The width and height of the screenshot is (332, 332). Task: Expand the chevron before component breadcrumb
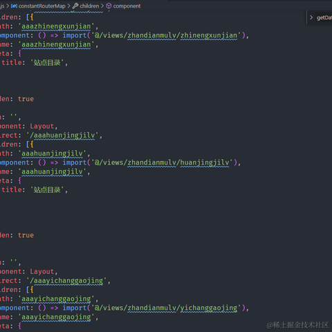(x=102, y=6)
